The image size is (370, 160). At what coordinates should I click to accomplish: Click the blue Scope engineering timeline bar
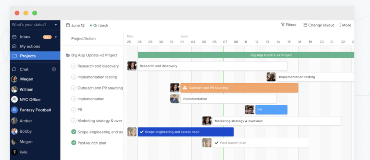click(x=186, y=132)
